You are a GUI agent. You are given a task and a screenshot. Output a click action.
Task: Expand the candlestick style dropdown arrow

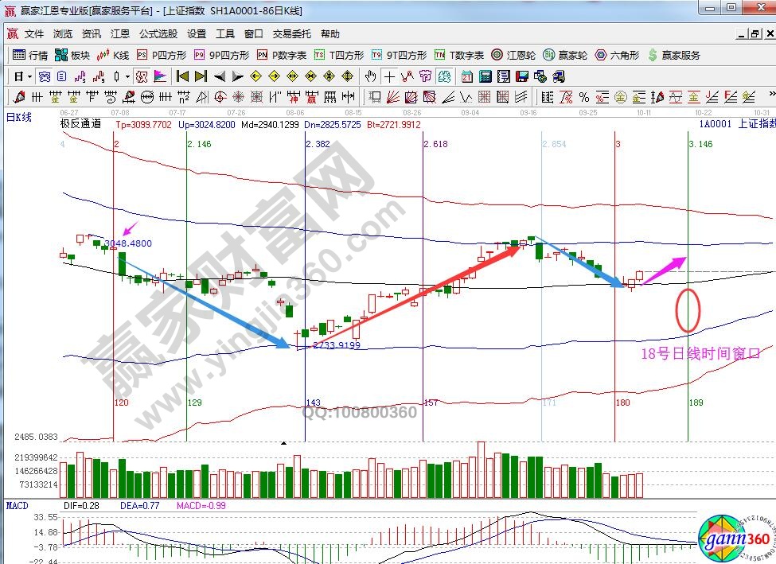128,76
